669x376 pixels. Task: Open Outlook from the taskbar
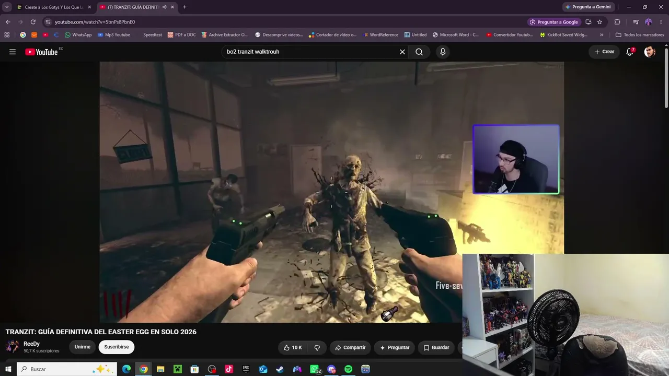(263, 369)
